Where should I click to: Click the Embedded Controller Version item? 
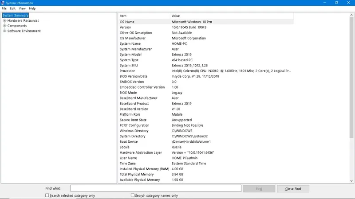[x=142, y=87]
